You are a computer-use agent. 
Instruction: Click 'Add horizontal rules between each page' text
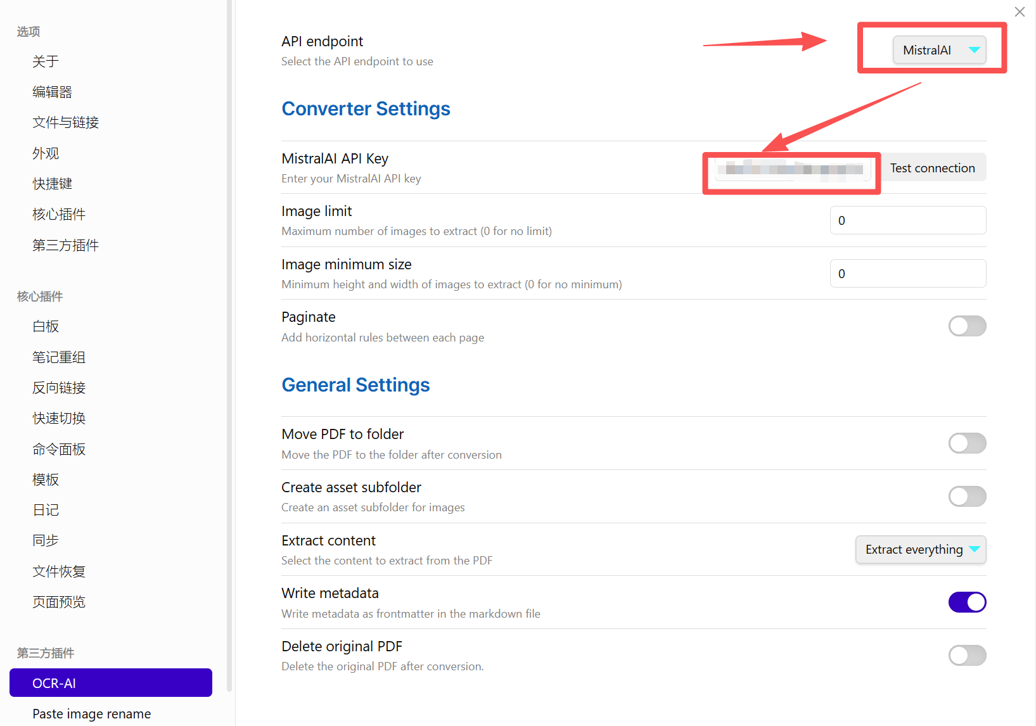[383, 338]
